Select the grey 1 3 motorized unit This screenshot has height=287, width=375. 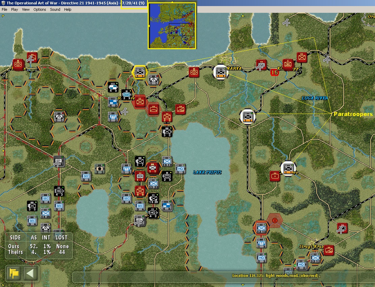pyautogui.click(x=261, y=243)
